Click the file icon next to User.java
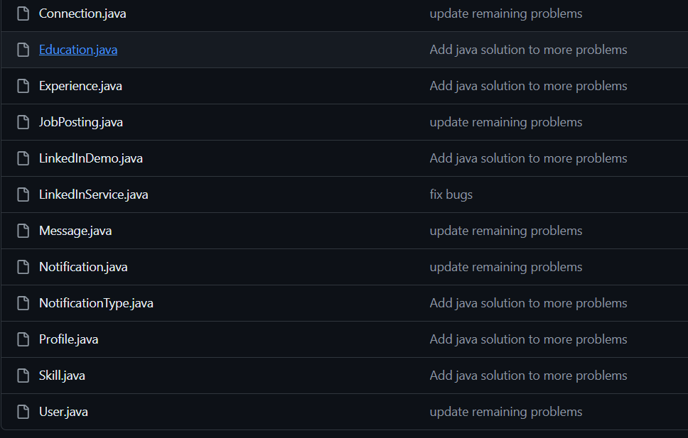 (23, 412)
